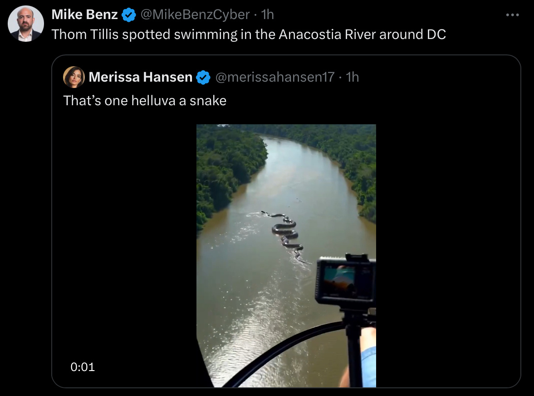Click the Thom Tillis tweet text

249,34
